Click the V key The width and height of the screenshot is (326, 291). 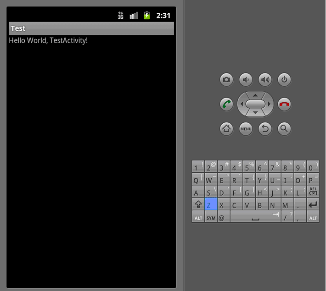pyautogui.click(x=249, y=204)
